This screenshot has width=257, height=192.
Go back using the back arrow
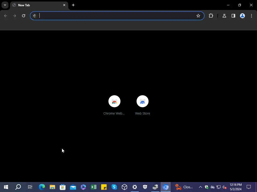click(6, 16)
